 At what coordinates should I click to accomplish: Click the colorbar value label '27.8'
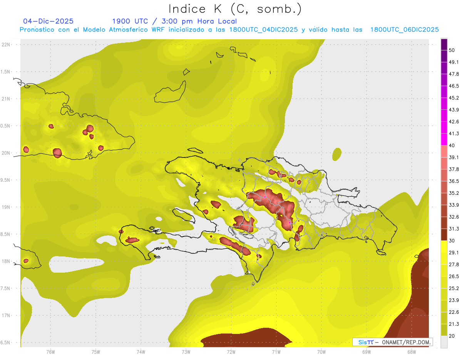[454, 265]
